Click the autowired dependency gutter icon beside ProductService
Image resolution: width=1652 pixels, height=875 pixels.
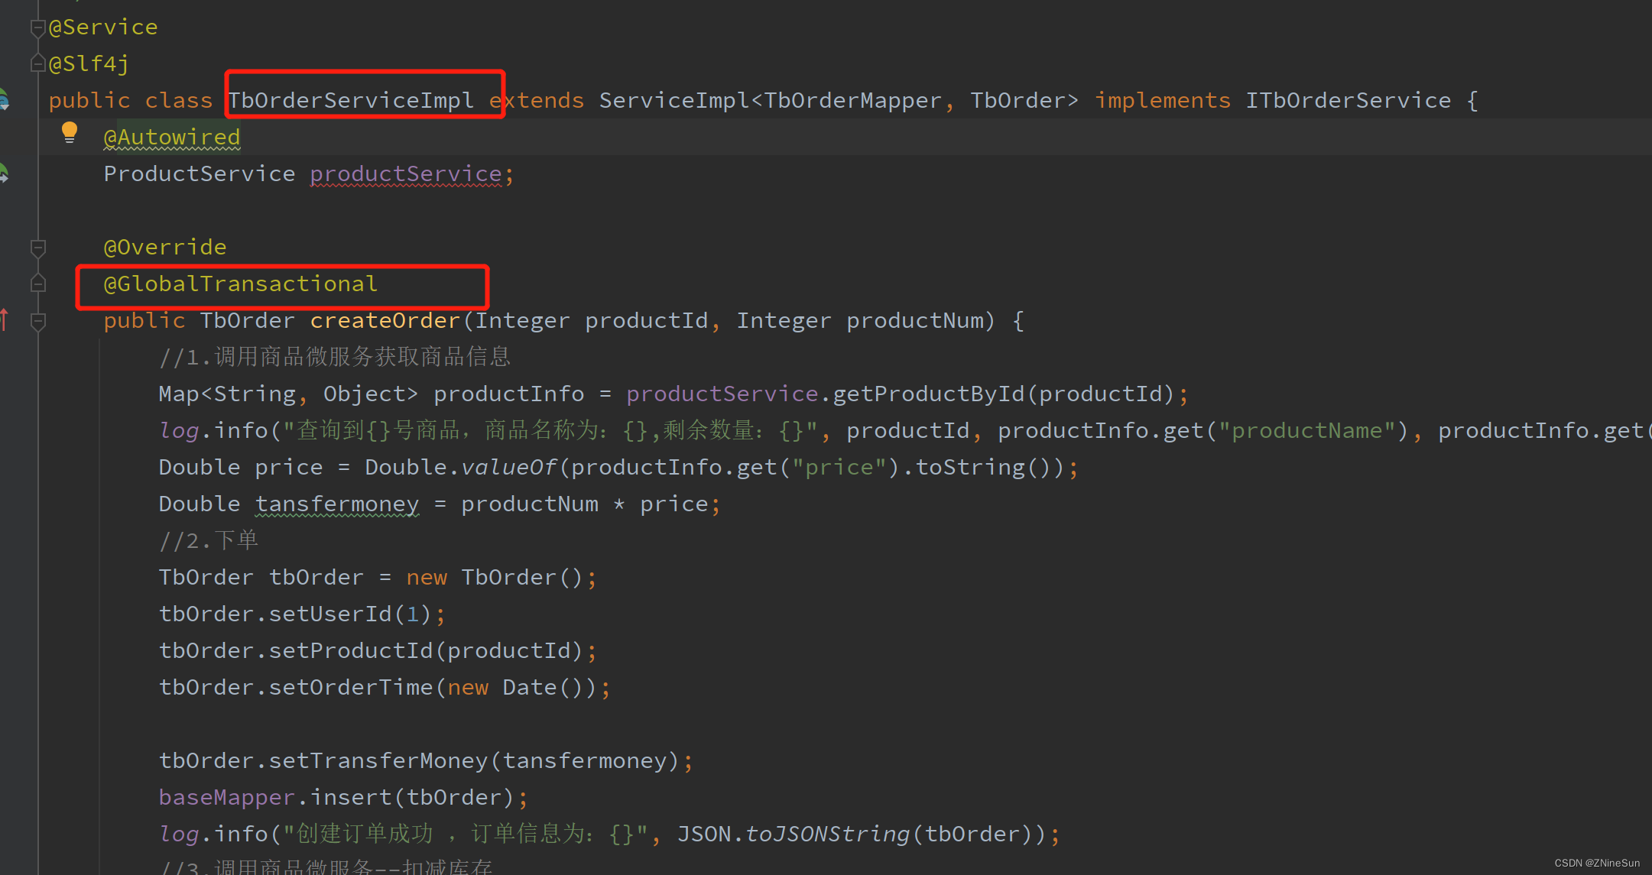3,173
